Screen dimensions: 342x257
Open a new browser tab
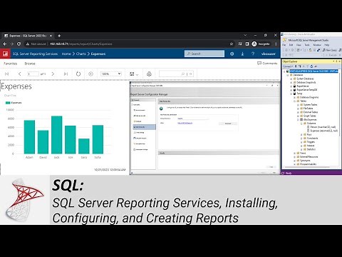click(59, 36)
